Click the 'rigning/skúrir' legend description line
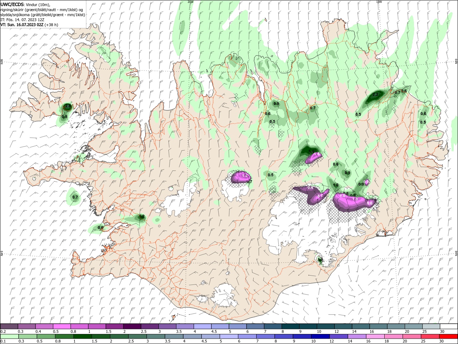458x344 pixels. pos(42,10)
